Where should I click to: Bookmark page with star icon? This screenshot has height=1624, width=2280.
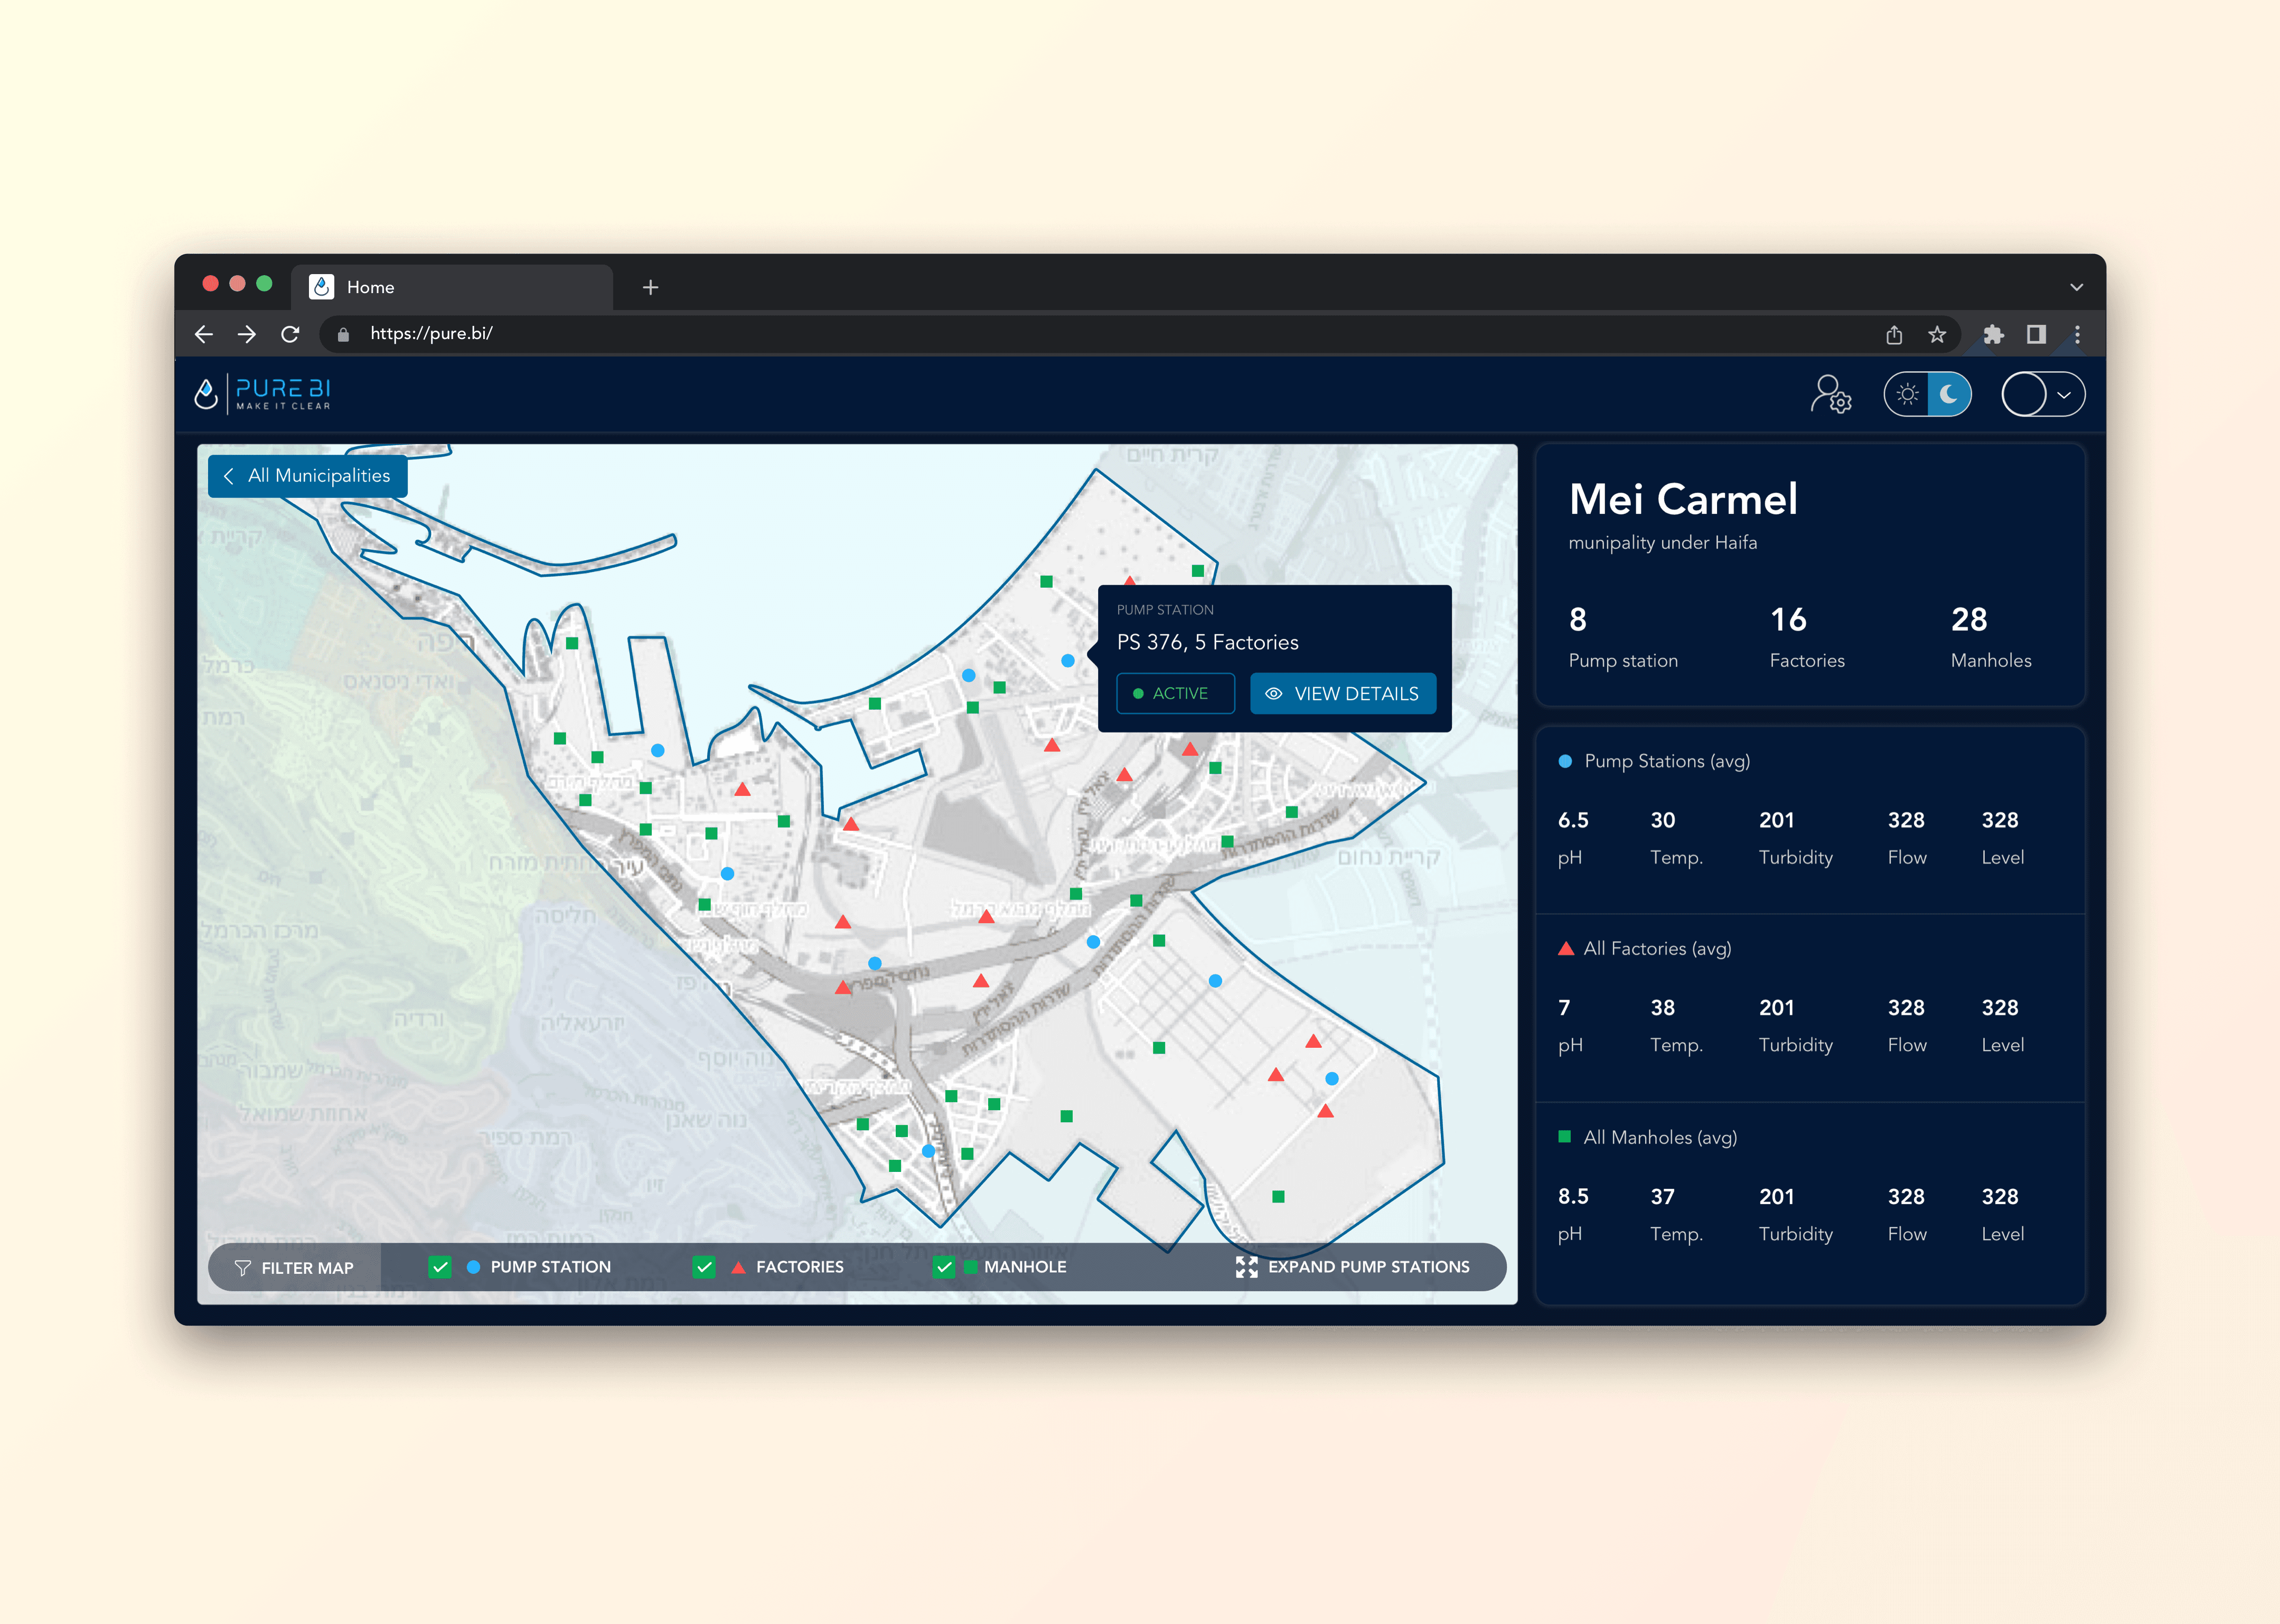pyautogui.click(x=1937, y=334)
